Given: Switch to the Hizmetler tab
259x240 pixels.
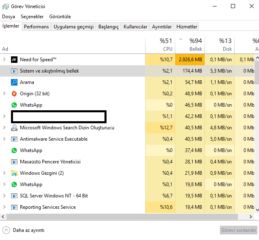Looking at the screenshot, I should point(187,27).
